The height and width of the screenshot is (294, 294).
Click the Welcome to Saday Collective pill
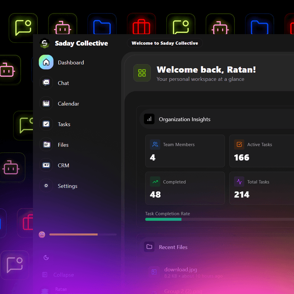coord(165,43)
